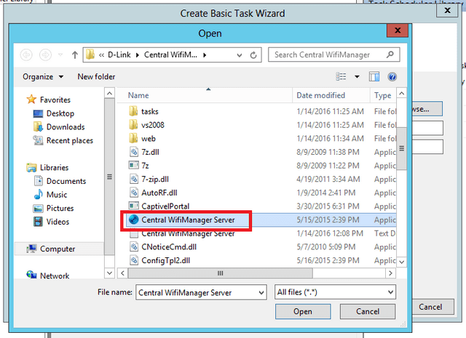This screenshot has width=466, height=338.
Task: Change the view layout icon
Action: tap(341, 76)
